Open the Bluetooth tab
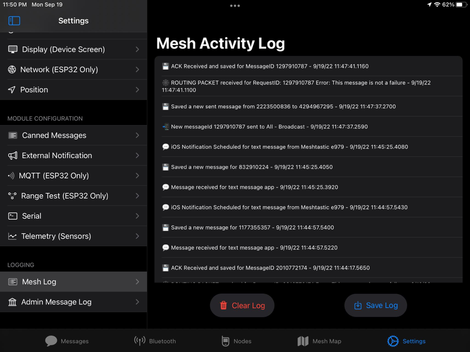Viewport: 470px width, 352px height. (x=155, y=341)
